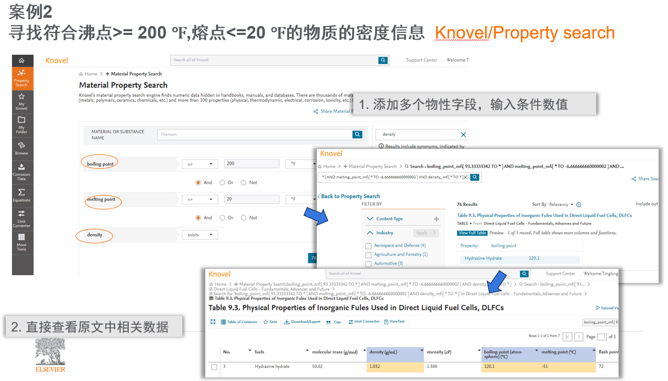Click the move icon beside Content Type
This screenshot has width=668, height=381.
pyautogui.click(x=437, y=219)
